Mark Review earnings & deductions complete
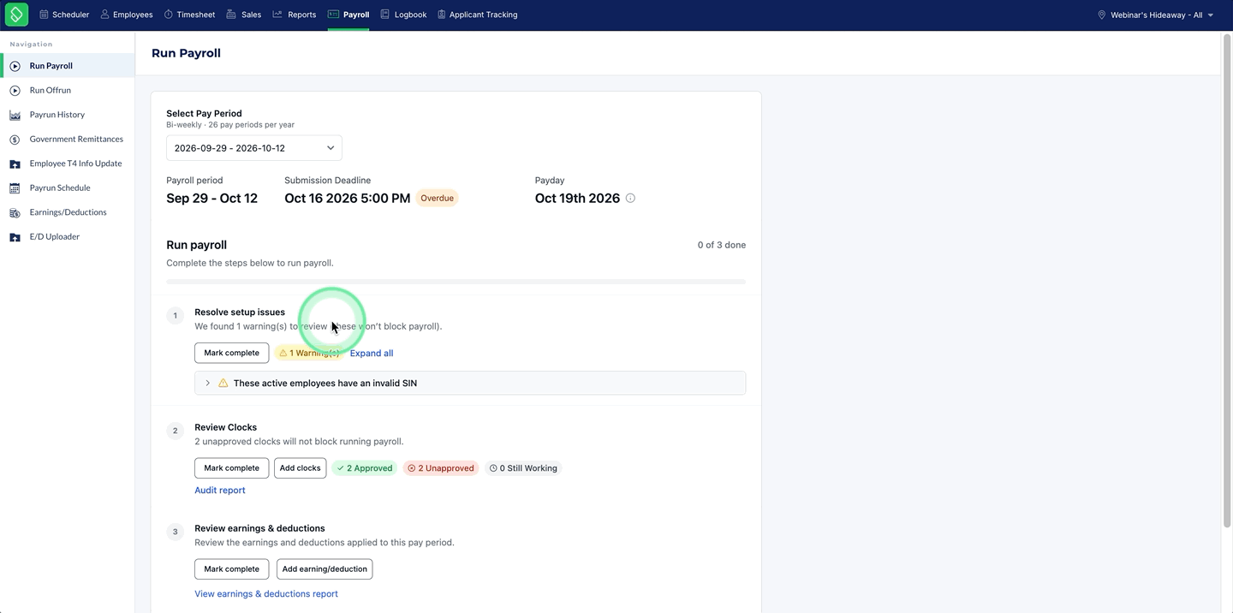Viewport: 1233px width, 613px height. [x=231, y=568]
